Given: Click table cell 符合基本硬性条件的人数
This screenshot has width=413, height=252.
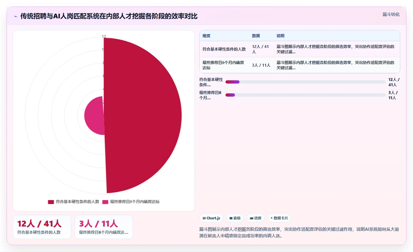Looking at the screenshot, I should (x=224, y=49).
